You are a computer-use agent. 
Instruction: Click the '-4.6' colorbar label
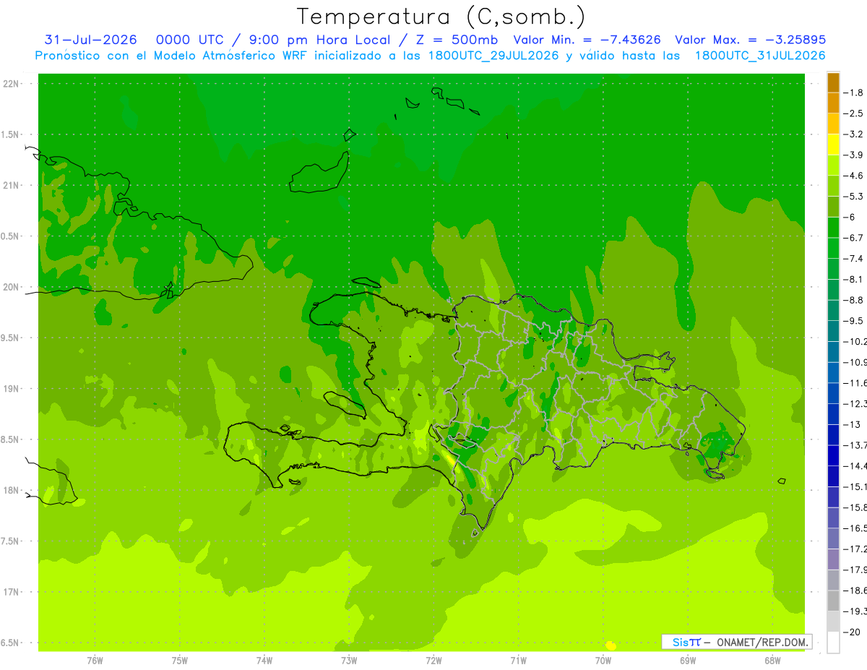click(x=854, y=176)
